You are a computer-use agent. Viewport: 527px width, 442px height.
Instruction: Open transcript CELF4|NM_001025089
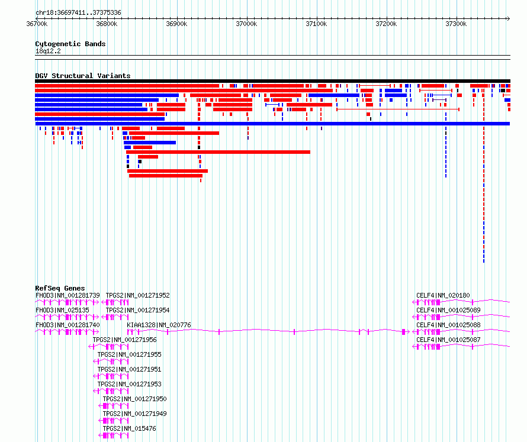448,310
